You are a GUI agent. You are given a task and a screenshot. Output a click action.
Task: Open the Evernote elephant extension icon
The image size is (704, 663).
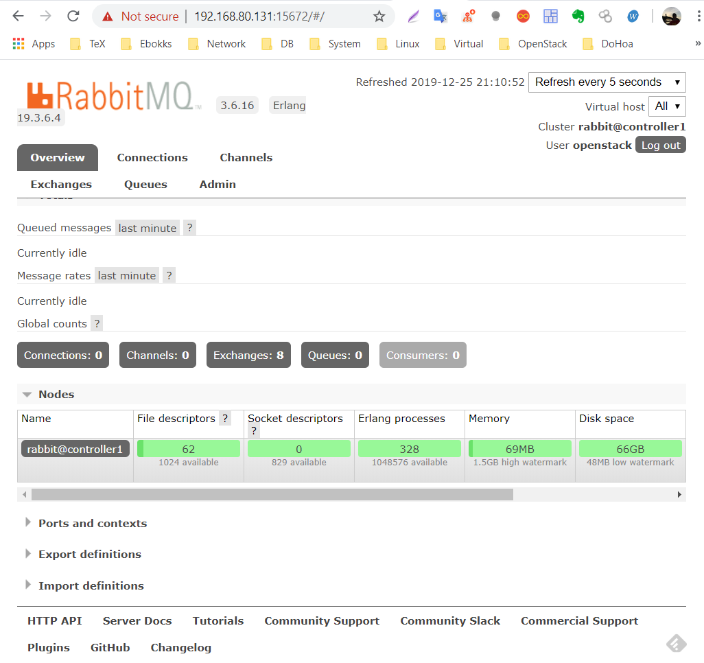pyautogui.click(x=578, y=16)
